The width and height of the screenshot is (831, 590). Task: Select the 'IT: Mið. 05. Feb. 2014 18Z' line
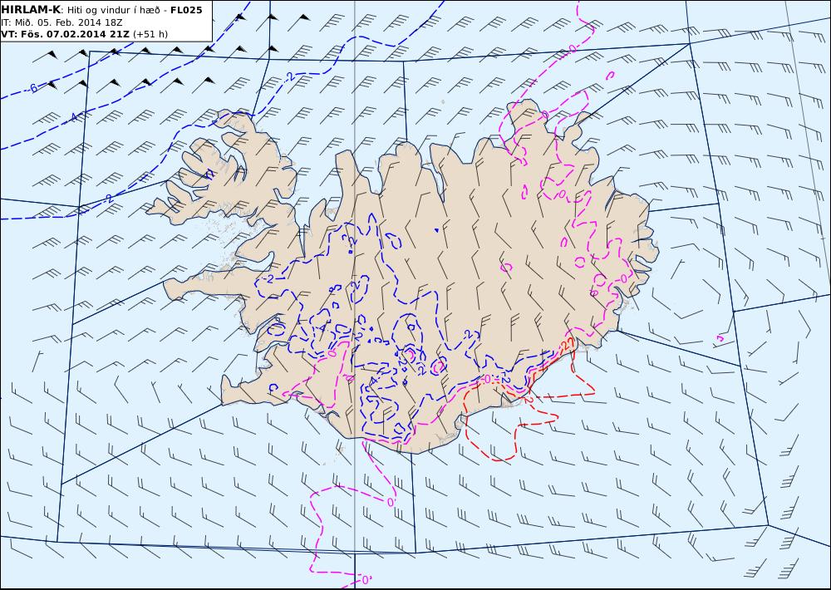point(62,22)
